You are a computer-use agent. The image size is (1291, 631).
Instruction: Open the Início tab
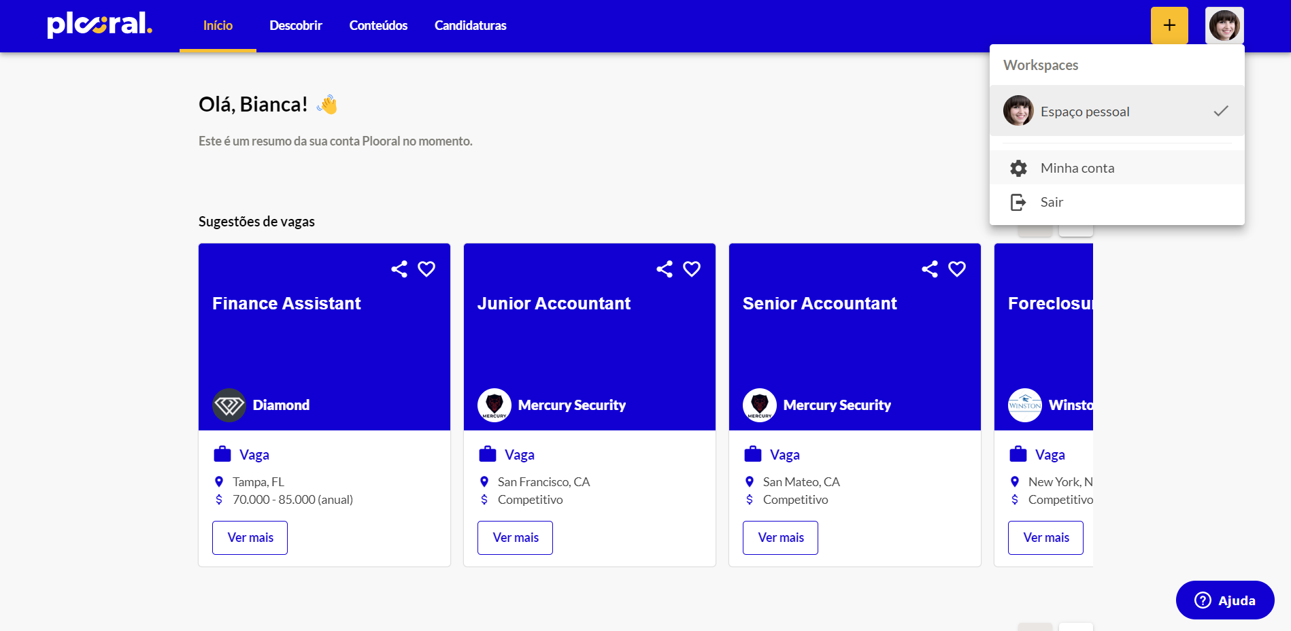218,25
